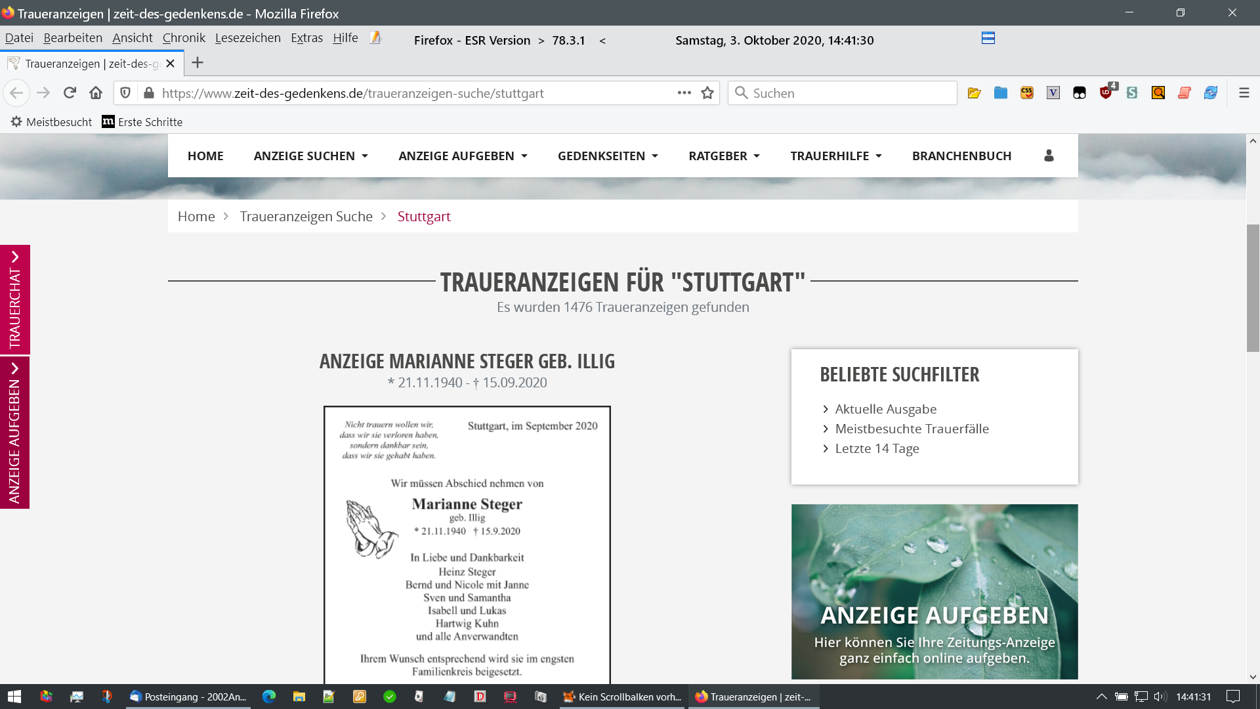Click the page vertical scrollbar thumb
This screenshot has width=1260, height=709.
point(1253,288)
